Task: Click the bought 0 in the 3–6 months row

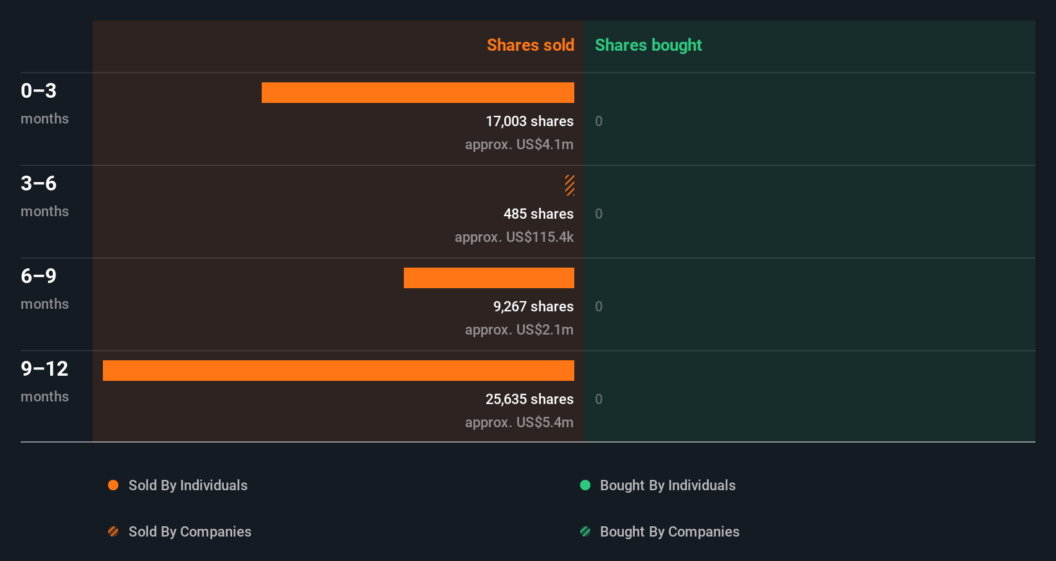Action: click(x=599, y=214)
